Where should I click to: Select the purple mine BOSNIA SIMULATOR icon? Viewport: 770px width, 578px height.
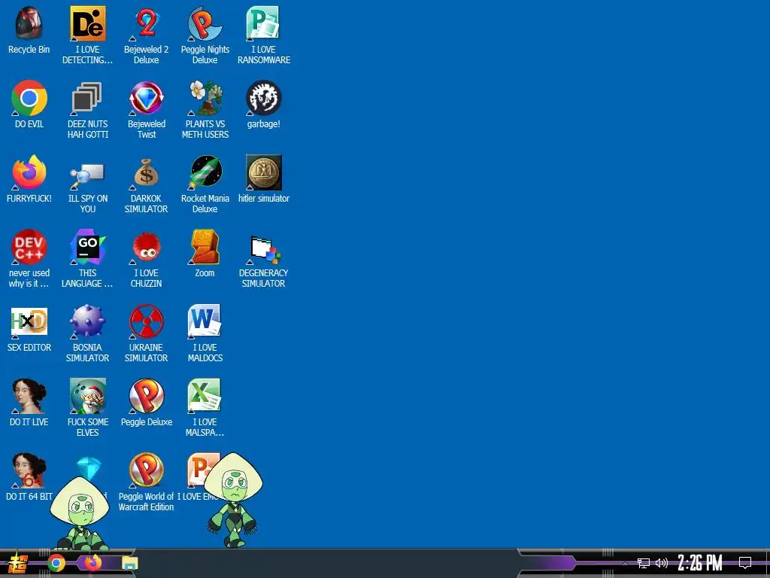click(87, 321)
